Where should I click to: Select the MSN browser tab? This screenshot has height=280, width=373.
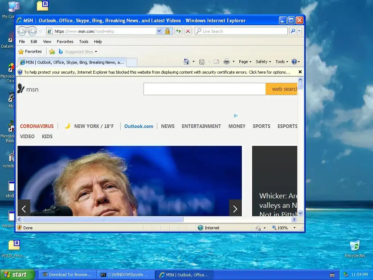point(72,62)
